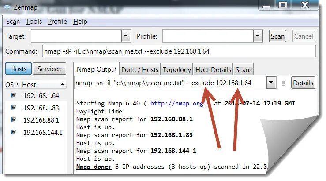Switch to the Scans tab

[244, 69]
